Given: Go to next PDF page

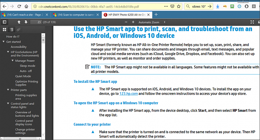Looking at the screenshot, I should (26, 22).
